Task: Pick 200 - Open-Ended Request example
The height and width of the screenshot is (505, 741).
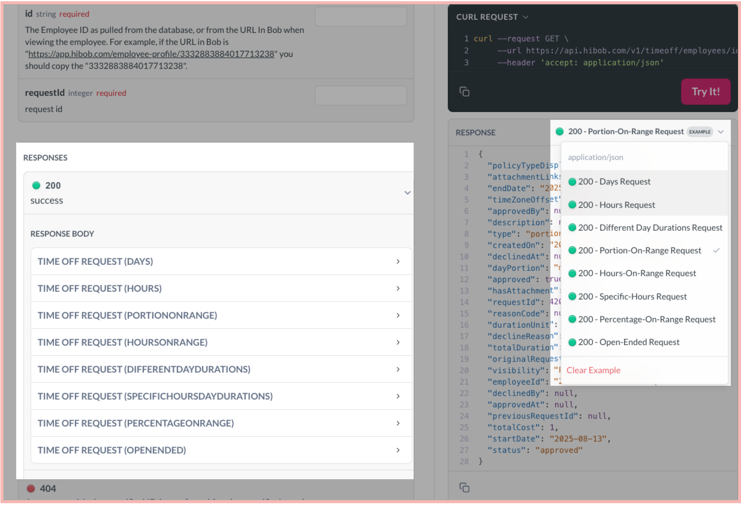Action: [x=644, y=342]
